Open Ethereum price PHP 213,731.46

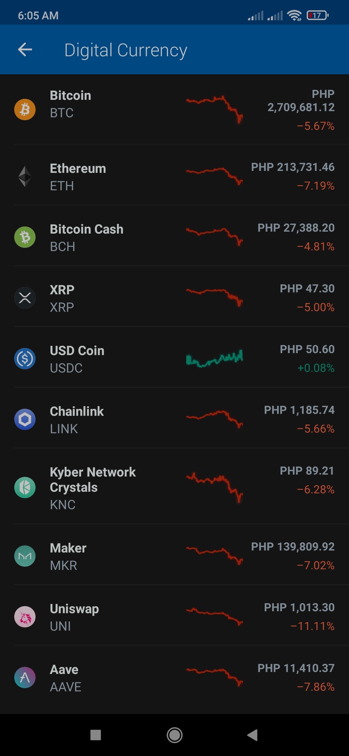click(x=293, y=167)
